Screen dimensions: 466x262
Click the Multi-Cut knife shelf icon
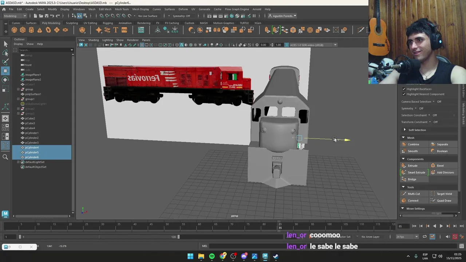click(360, 30)
